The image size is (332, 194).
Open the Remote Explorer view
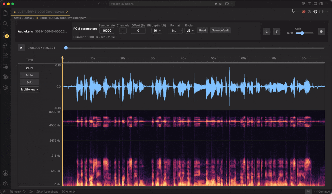click(5, 66)
